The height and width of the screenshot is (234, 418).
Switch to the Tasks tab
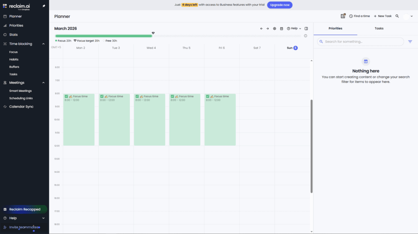[379, 29]
